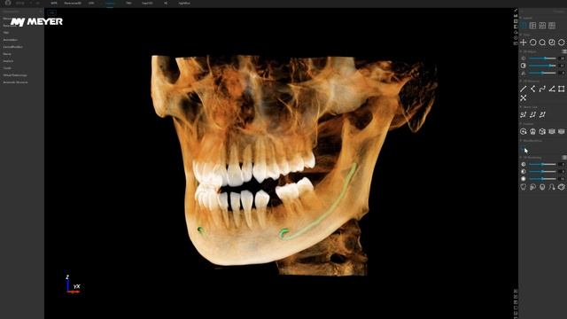Click the fourth circular view tool after zoom
567x319 pixels.
pos(551,43)
